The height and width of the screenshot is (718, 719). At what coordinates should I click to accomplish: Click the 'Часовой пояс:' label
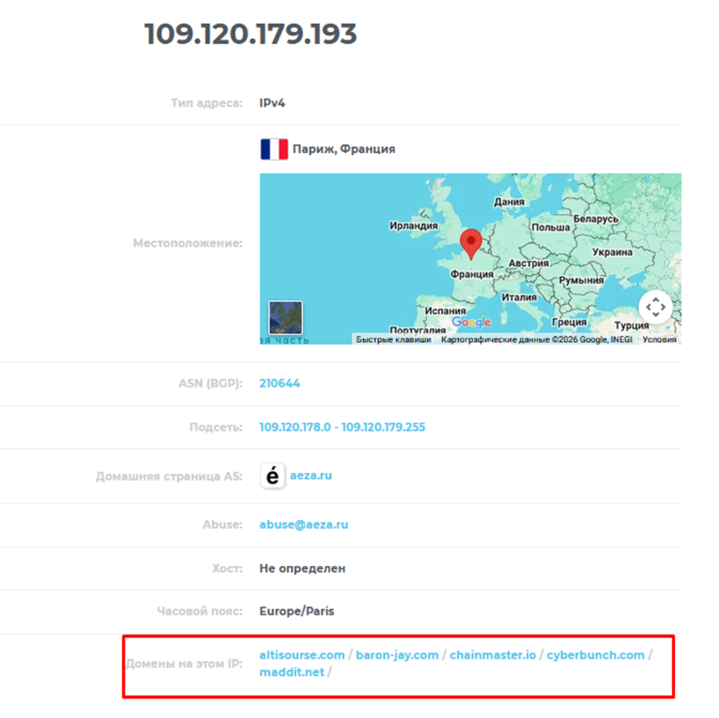[199, 612]
